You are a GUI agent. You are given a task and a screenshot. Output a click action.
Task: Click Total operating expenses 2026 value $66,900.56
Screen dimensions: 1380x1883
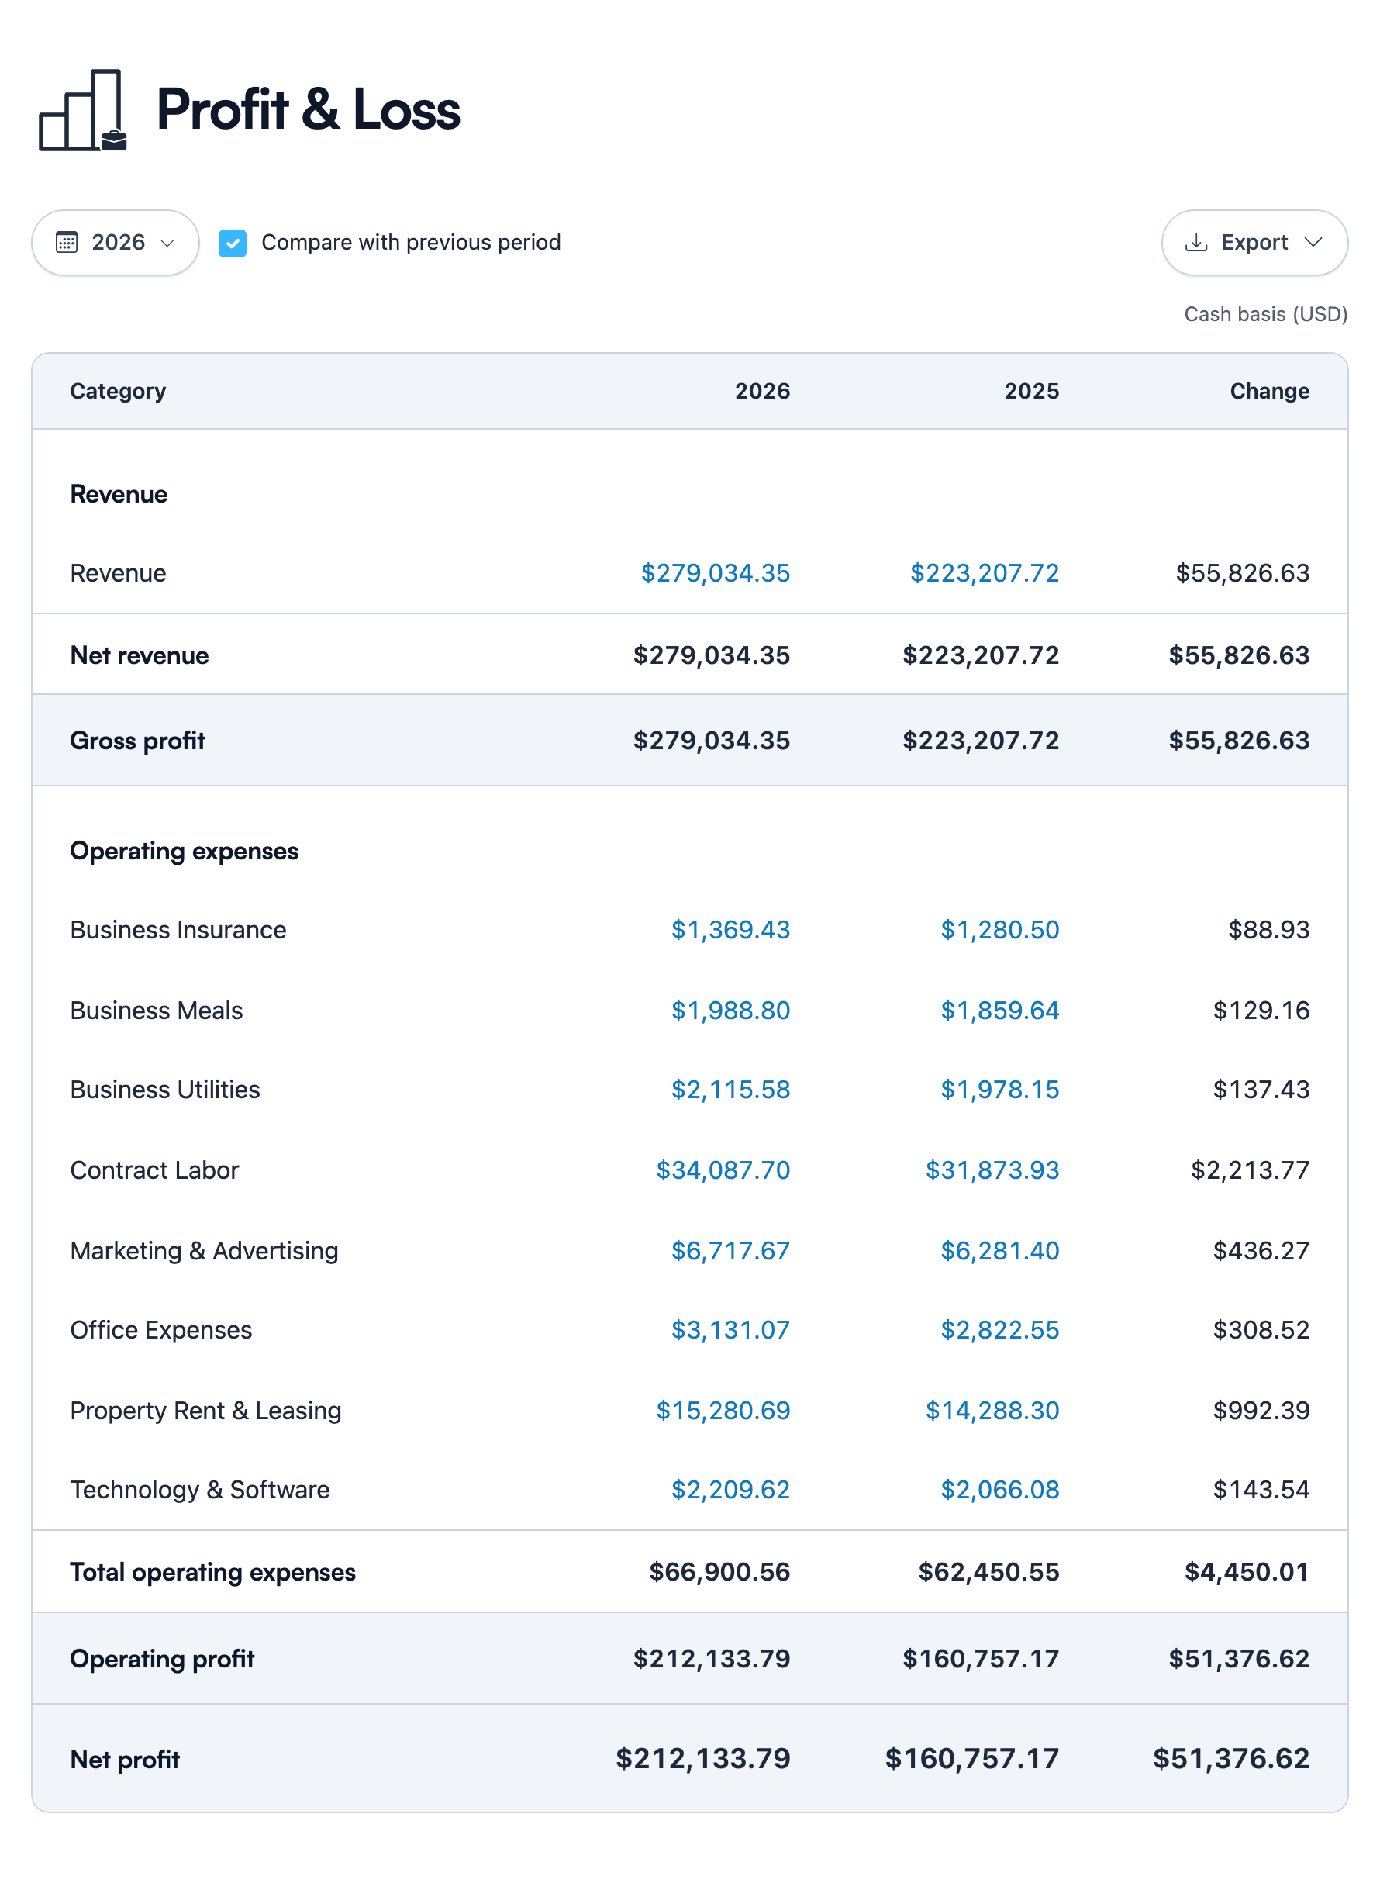[719, 1571]
